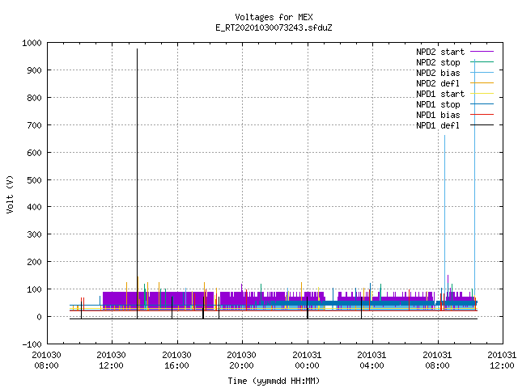Click the 500 y-axis tick label
The width and height of the screenshot is (518, 388).
pyautogui.click(x=34, y=179)
